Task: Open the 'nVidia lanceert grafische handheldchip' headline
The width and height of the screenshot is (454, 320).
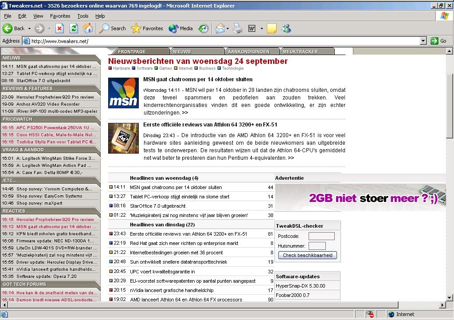Action: (x=172, y=290)
